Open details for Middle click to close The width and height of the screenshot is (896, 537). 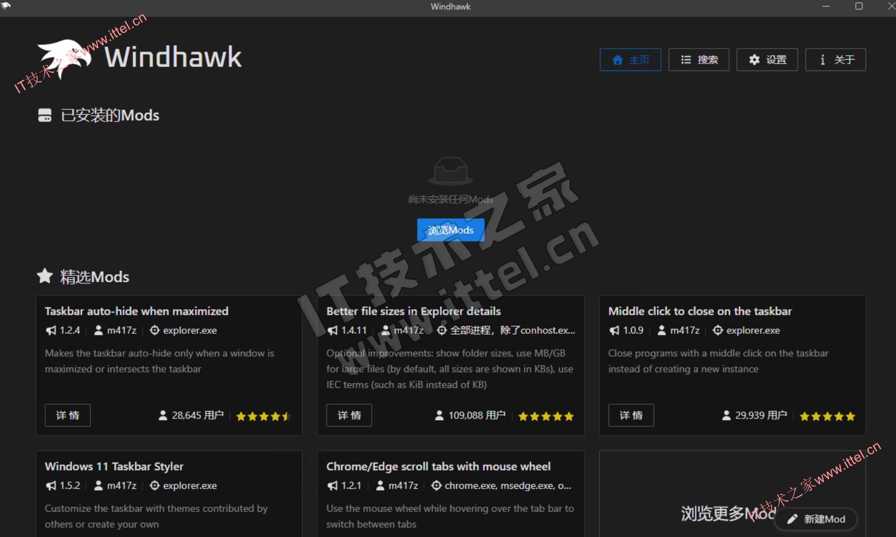[x=631, y=415]
